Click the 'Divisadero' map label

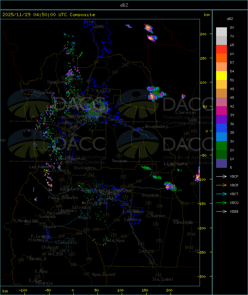tap(85, 168)
